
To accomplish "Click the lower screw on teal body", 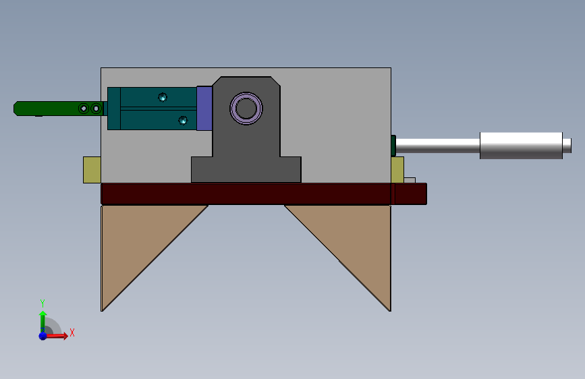I will click(x=183, y=120).
